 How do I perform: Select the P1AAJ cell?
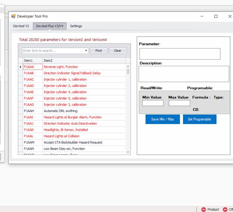[x=33, y=124]
